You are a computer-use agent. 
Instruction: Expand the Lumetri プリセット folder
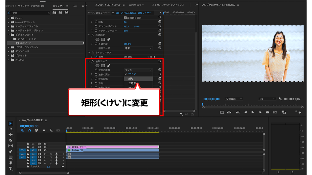click(x=8, y=22)
